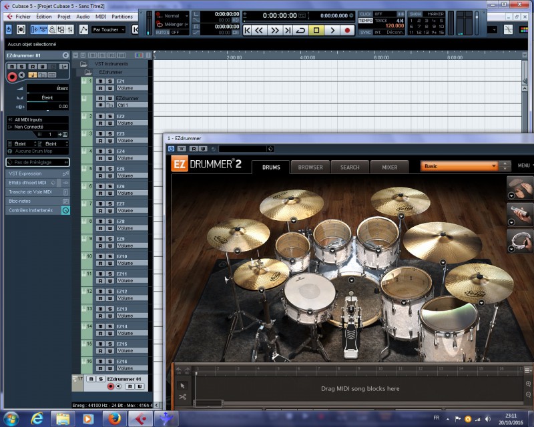The width and height of the screenshot is (534, 427).
Task: Expand the VST Expression section
Action: (38, 173)
